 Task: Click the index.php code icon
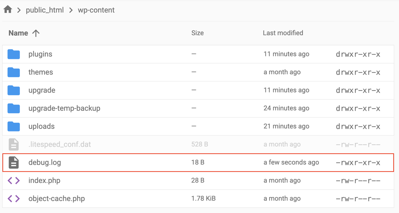click(x=14, y=180)
